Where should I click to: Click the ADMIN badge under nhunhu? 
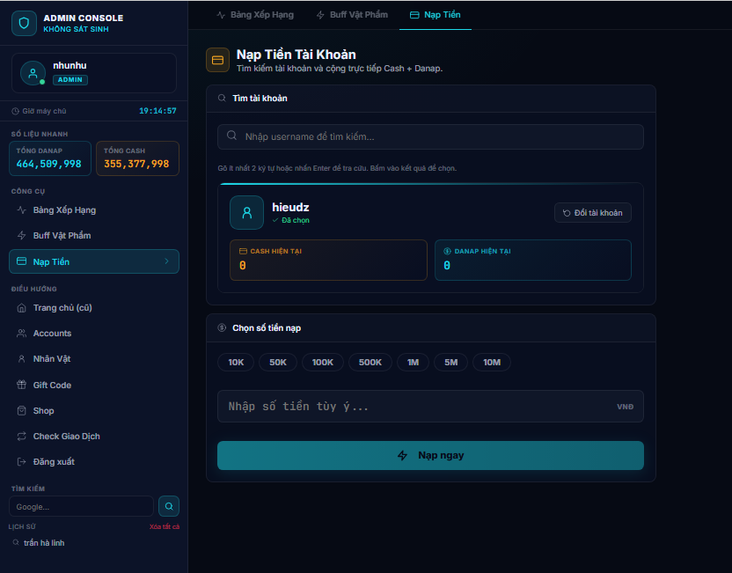click(70, 80)
